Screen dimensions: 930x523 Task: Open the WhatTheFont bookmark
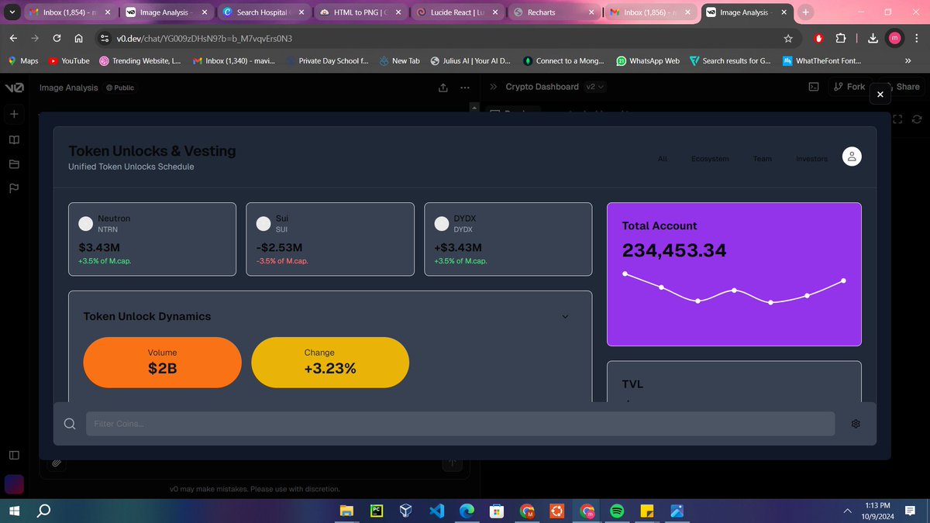click(x=821, y=60)
